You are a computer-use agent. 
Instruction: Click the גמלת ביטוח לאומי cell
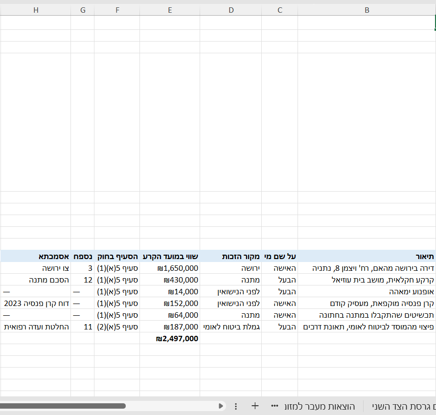[x=231, y=327]
